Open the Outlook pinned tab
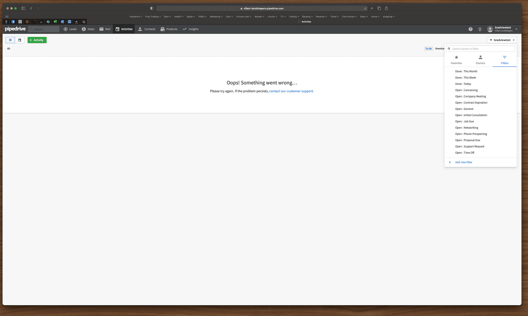The image size is (528, 316). click(x=62, y=22)
